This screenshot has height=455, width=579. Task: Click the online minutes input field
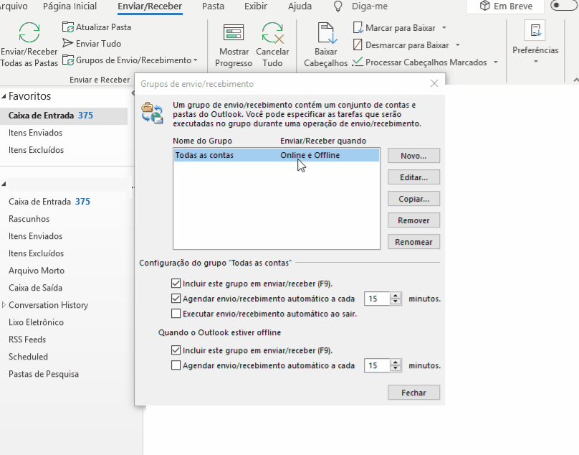pos(378,299)
